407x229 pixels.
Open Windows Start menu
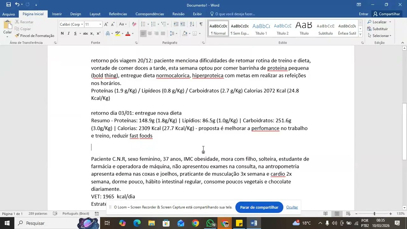point(7,223)
